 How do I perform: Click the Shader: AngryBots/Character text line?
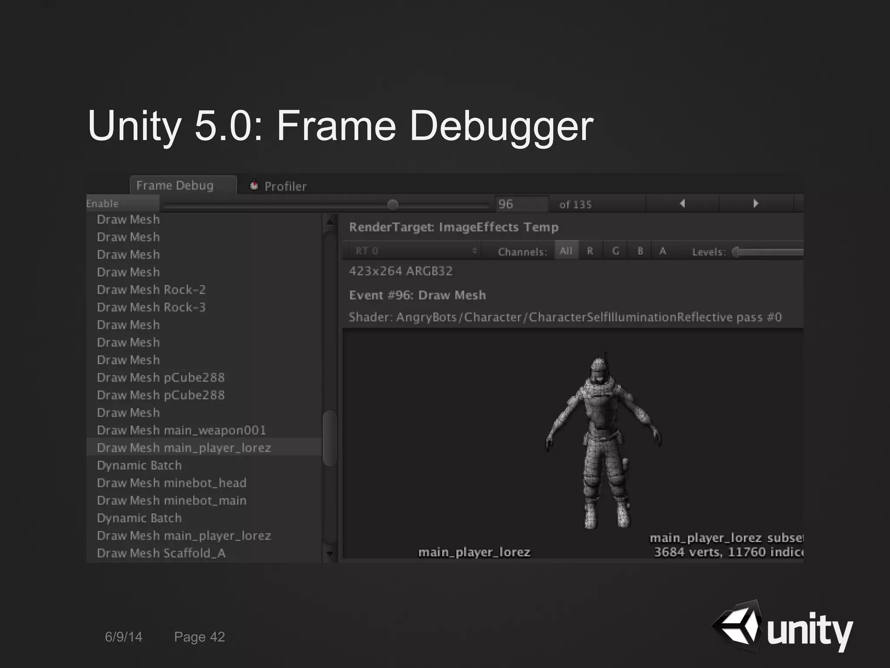pos(565,317)
